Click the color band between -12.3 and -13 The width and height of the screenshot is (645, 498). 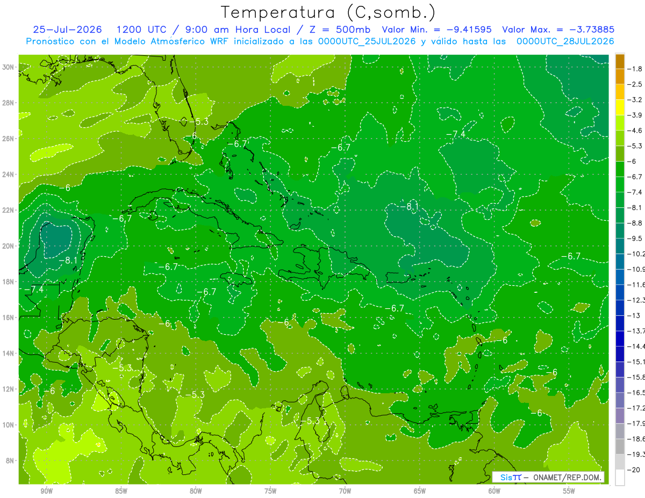620,308
